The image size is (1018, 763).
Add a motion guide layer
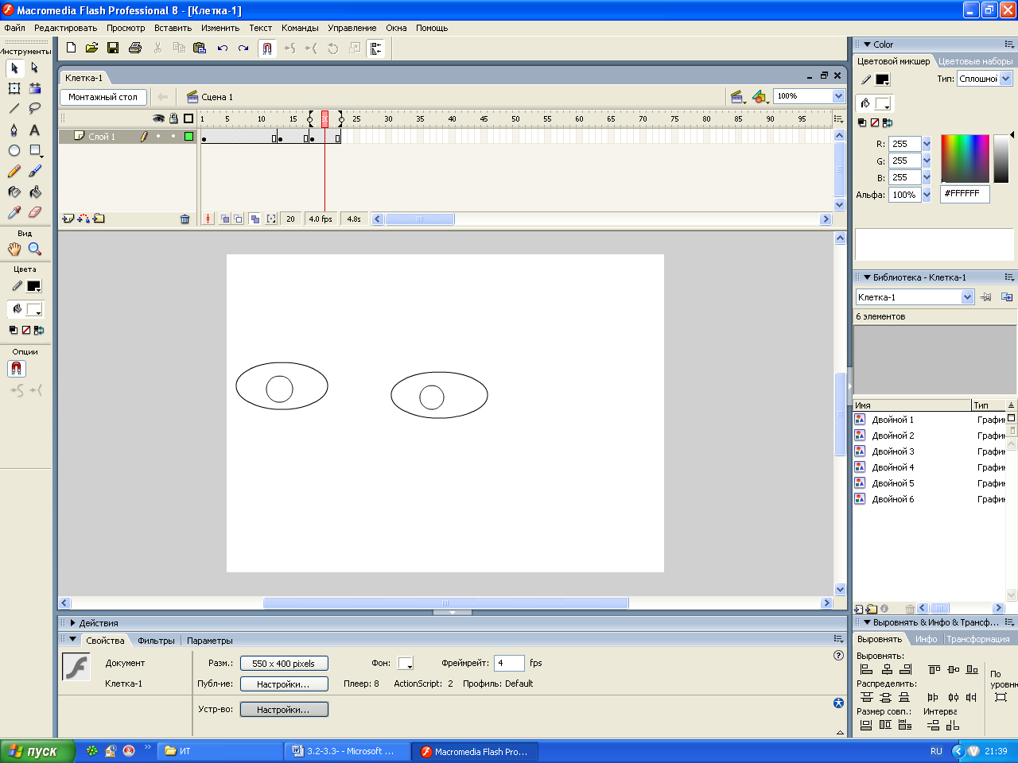pyautogui.click(x=84, y=219)
